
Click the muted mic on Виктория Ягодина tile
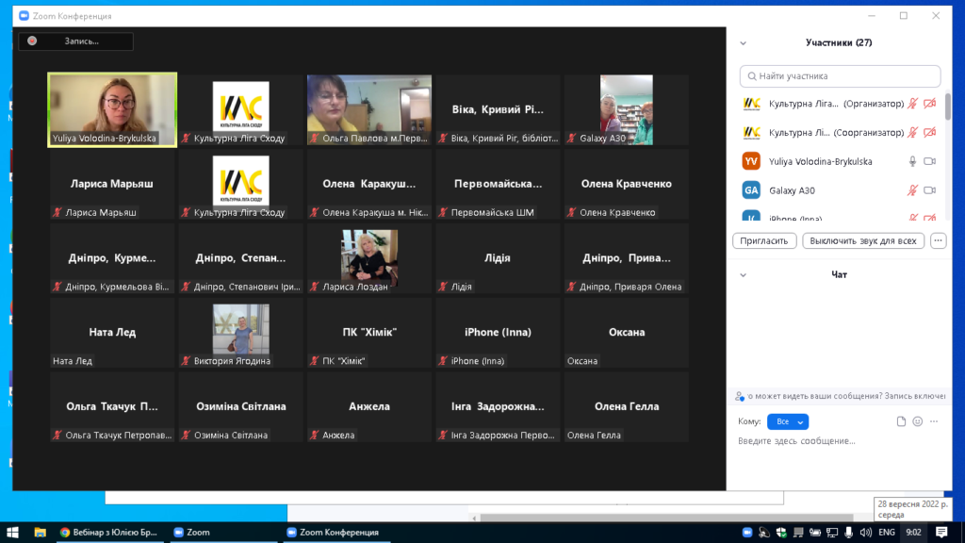point(186,361)
